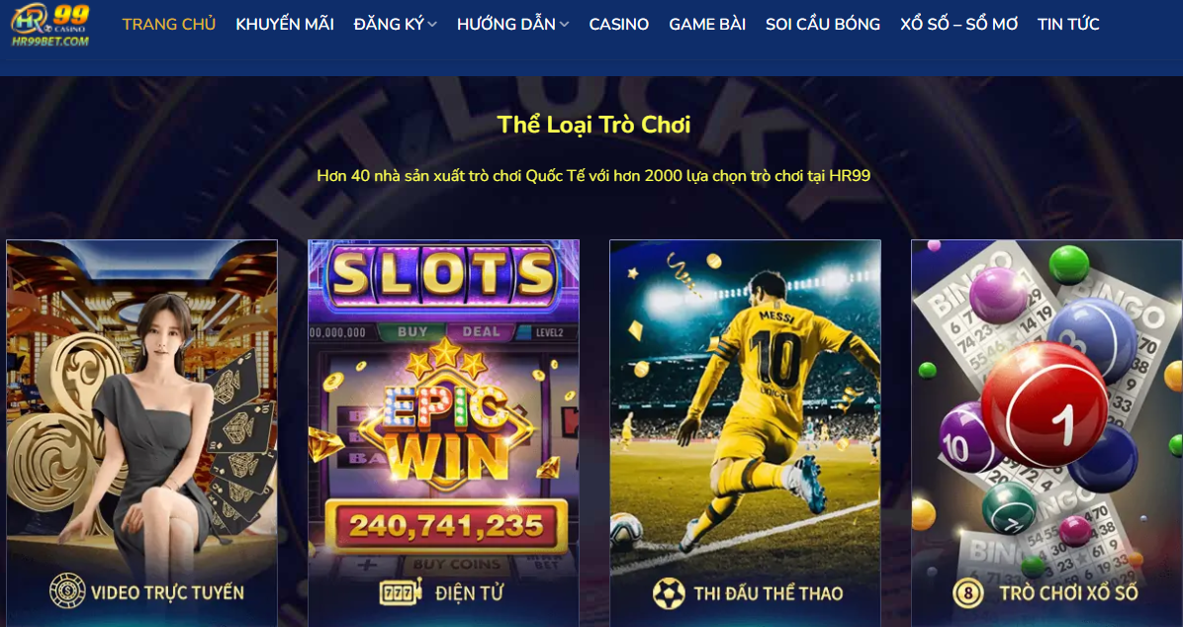Open Soi Cầu Bóng page
Screen dimensions: 1183x627
tap(822, 24)
